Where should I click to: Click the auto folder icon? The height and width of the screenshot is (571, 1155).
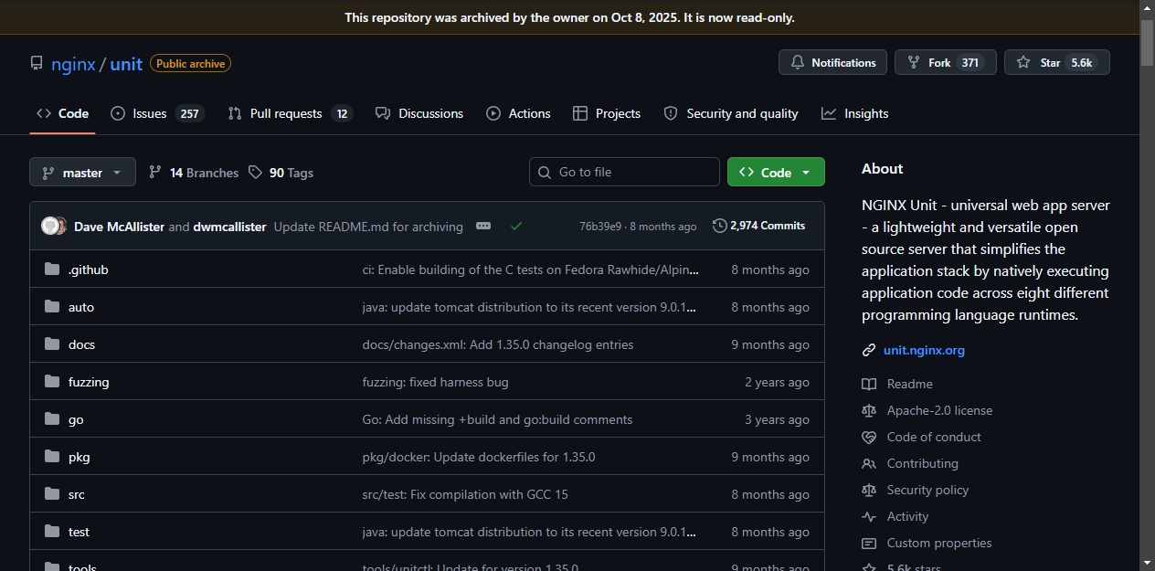pyautogui.click(x=52, y=307)
